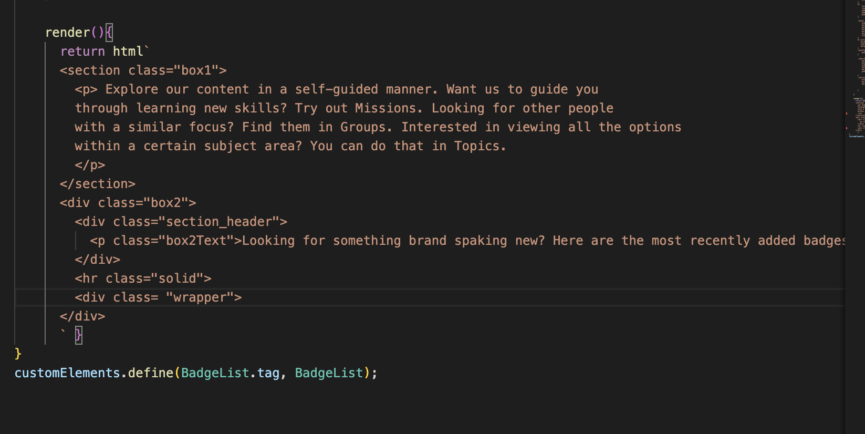Viewport: 865px width, 434px height.
Task: Click the "section_header" class value
Action: 219,222
